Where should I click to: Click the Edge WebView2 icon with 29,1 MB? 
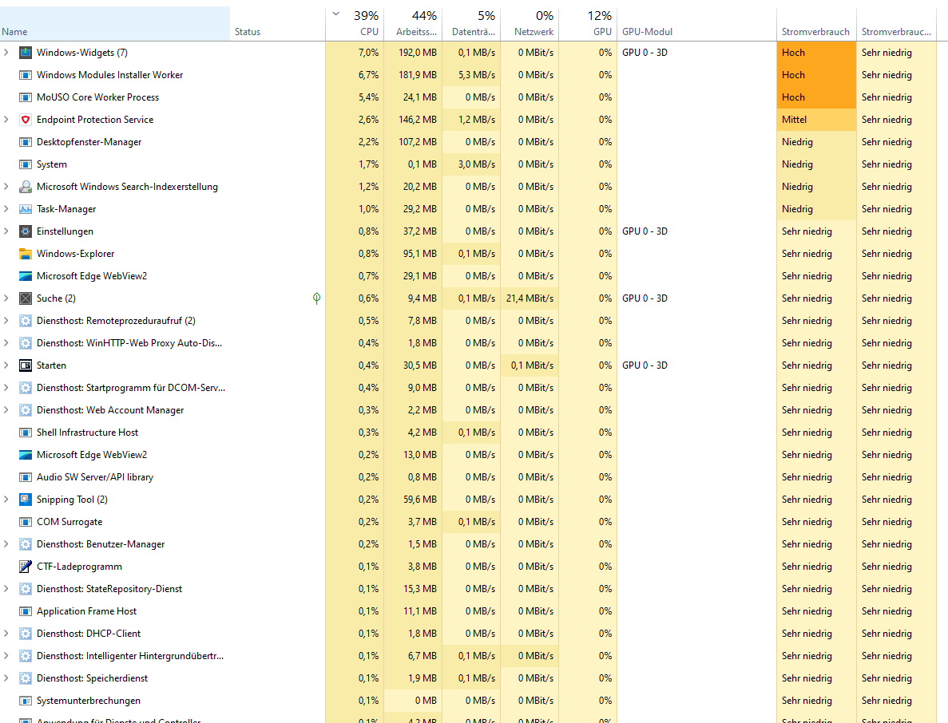tap(26, 276)
